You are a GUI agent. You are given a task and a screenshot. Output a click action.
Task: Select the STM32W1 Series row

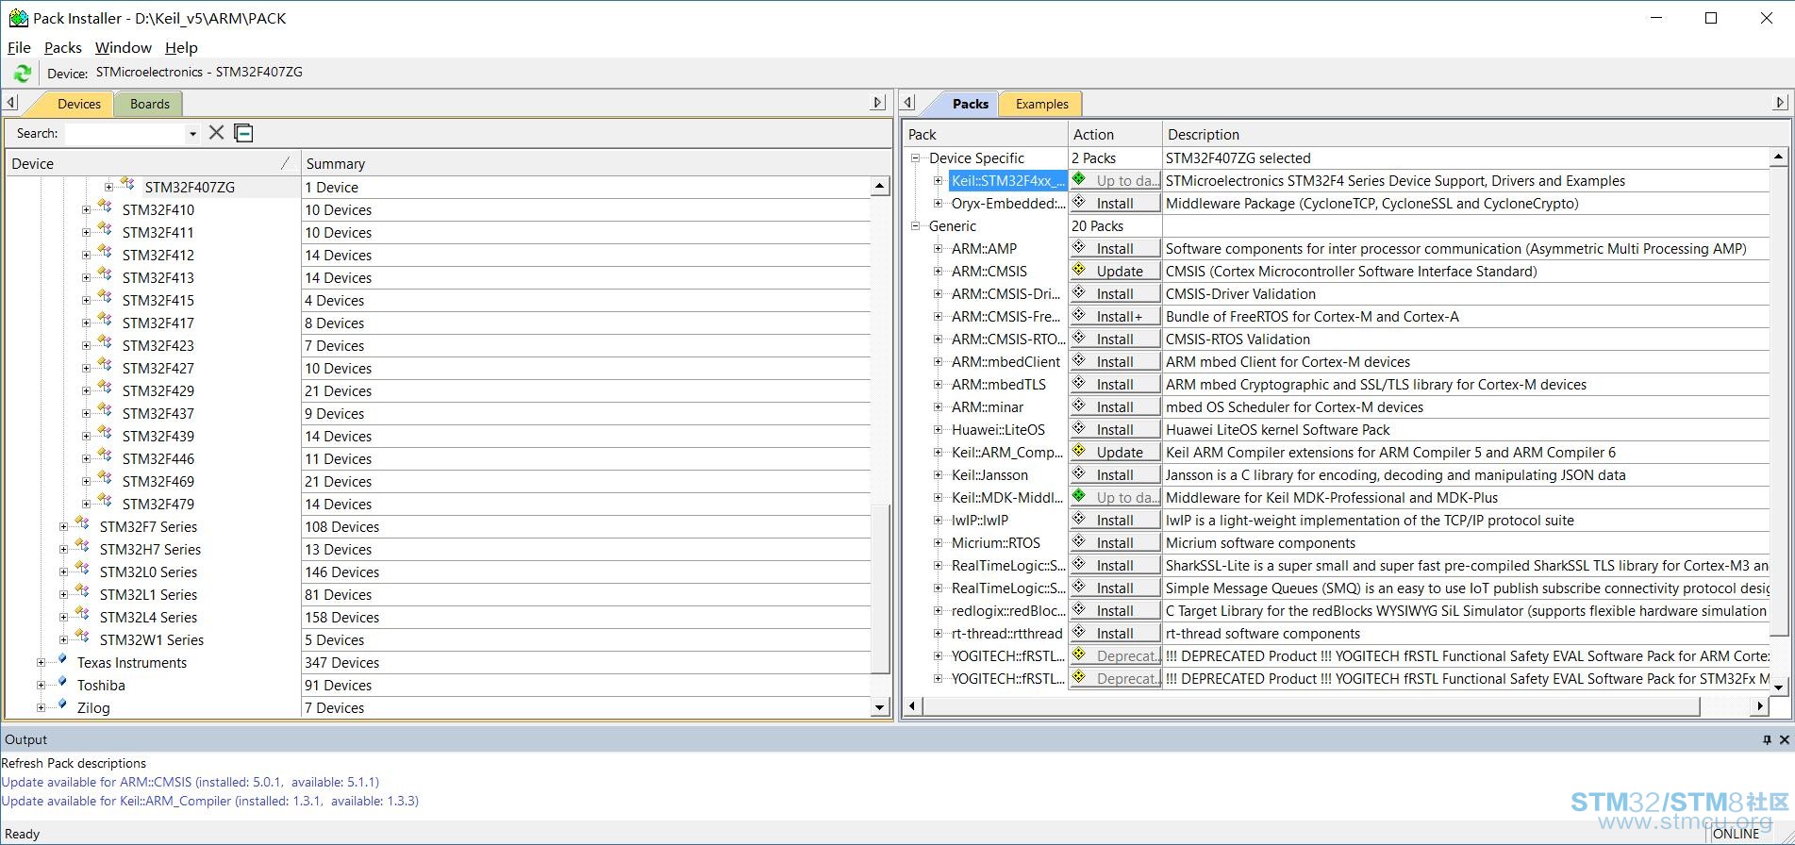[438, 639]
